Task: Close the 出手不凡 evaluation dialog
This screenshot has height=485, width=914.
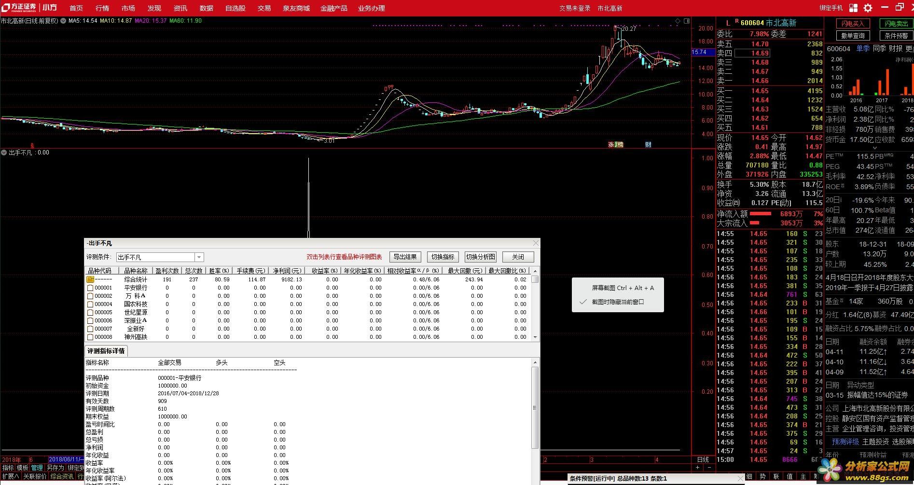Action: coord(535,243)
